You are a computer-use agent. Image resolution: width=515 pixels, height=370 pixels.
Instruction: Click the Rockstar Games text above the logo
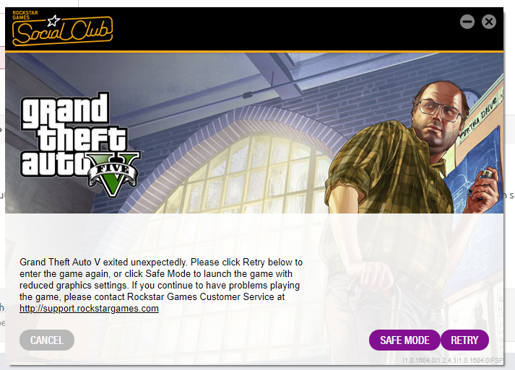(25, 14)
